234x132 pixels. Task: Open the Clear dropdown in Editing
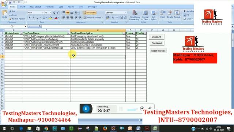188,19
